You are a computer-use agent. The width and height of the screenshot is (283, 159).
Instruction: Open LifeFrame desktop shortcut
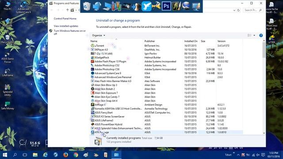click(x=8, y=72)
